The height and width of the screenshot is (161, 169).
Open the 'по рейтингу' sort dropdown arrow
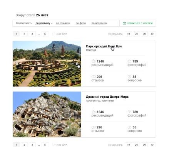[52, 23]
